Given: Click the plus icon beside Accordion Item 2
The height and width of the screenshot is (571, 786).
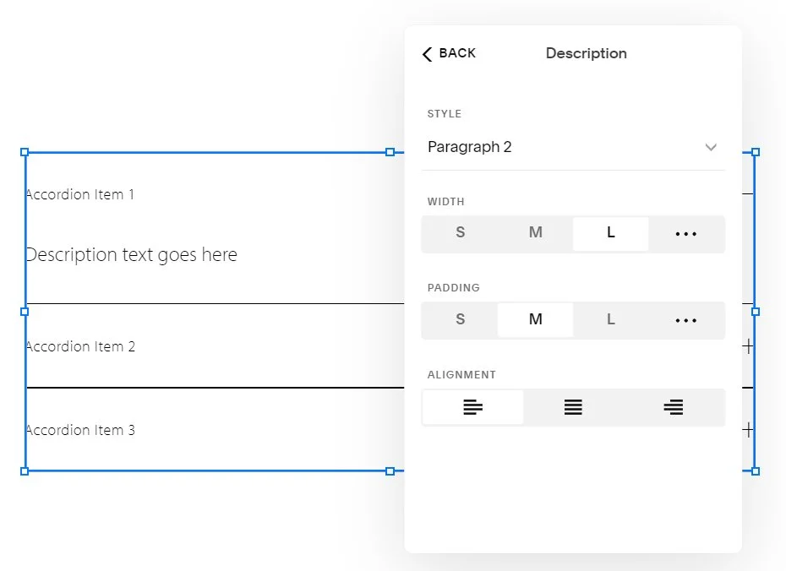Looking at the screenshot, I should (x=747, y=345).
